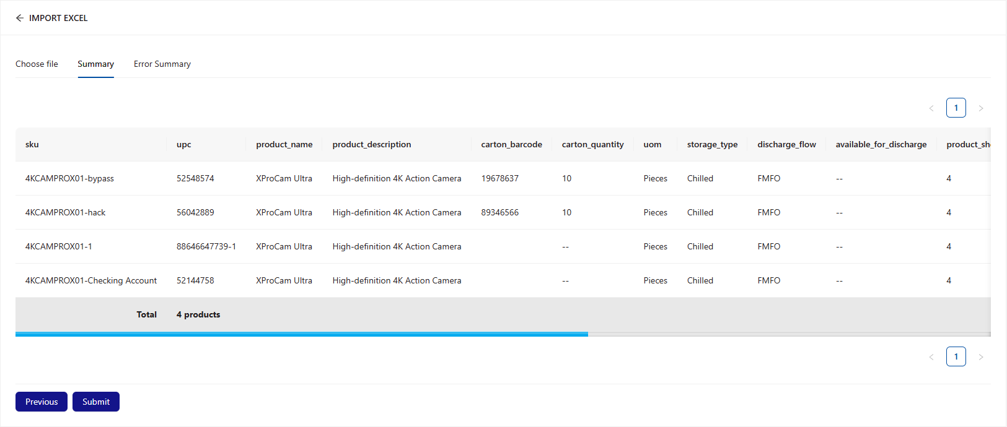This screenshot has height=427, width=1007.
Task: Click the carton_barcode column header
Action: (x=512, y=144)
